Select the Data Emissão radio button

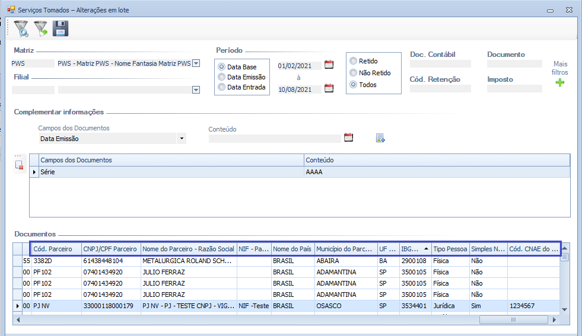[222, 77]
